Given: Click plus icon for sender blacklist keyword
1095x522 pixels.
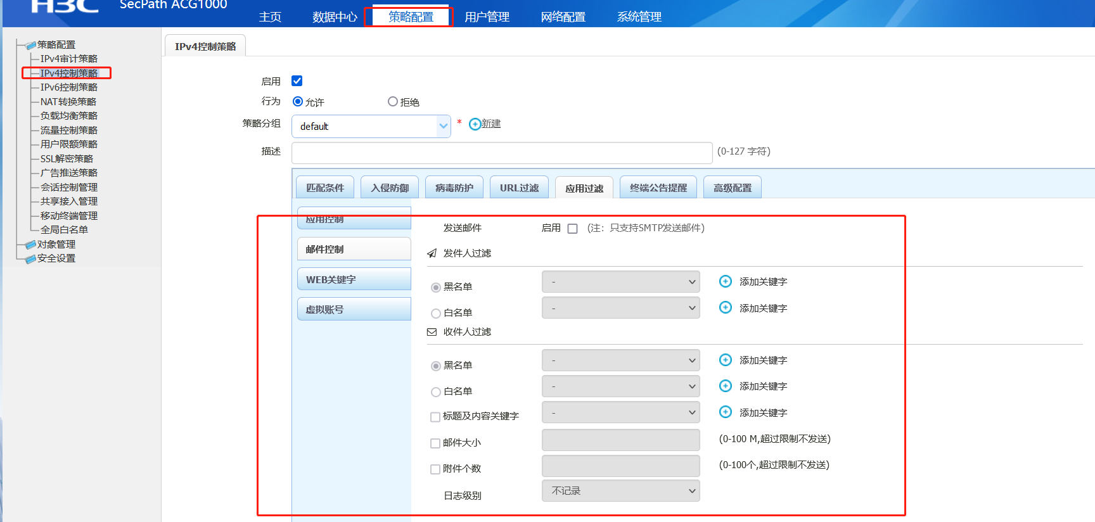Looking at the screenshot, I should (x=726, y=281).
